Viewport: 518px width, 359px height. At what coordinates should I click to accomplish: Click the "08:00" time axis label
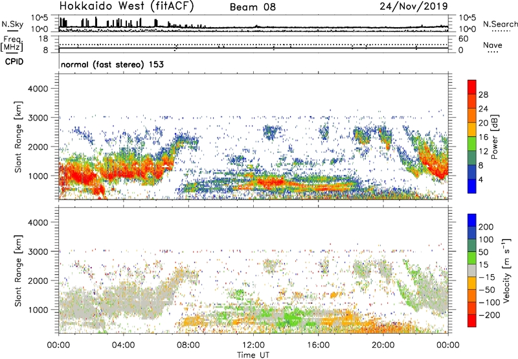[x=188, y=345]
